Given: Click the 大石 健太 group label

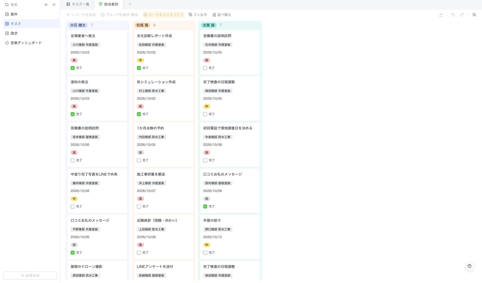Looking at the screenshot, I should coord(78,25).
